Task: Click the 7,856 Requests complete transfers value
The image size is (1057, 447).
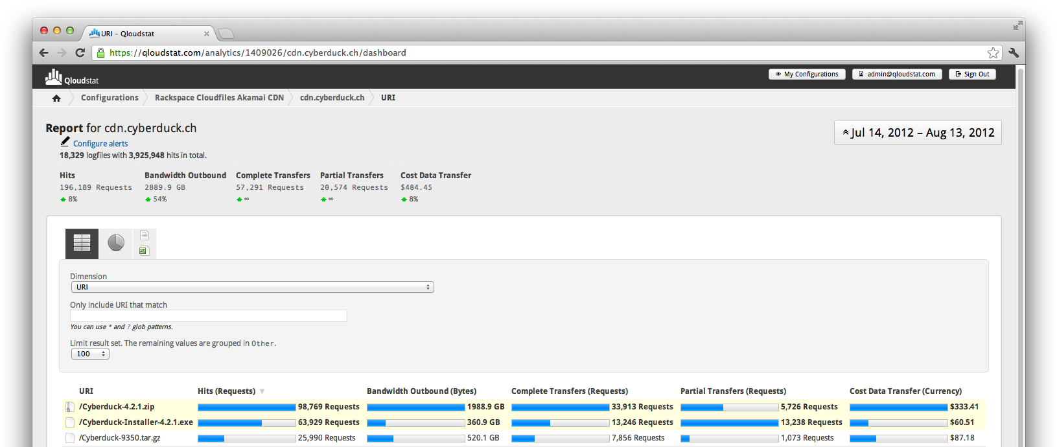Action: 638,438
